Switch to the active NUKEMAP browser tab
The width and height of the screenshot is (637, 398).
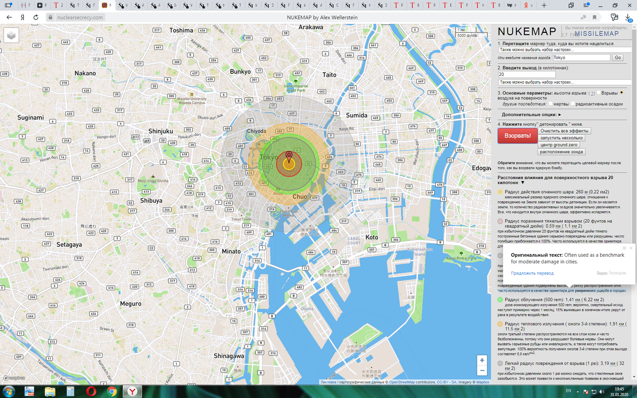point(107,5)
